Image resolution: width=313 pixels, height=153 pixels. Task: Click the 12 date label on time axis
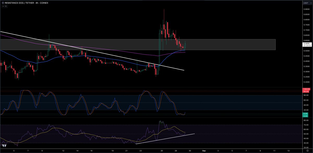tap(63, 150)
